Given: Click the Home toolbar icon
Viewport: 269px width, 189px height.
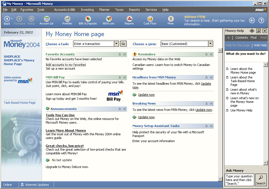Looking at the screenshot, I should tap(31, 18).
